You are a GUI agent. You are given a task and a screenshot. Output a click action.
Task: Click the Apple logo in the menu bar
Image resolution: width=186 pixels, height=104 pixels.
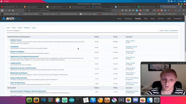click(1, 1)
